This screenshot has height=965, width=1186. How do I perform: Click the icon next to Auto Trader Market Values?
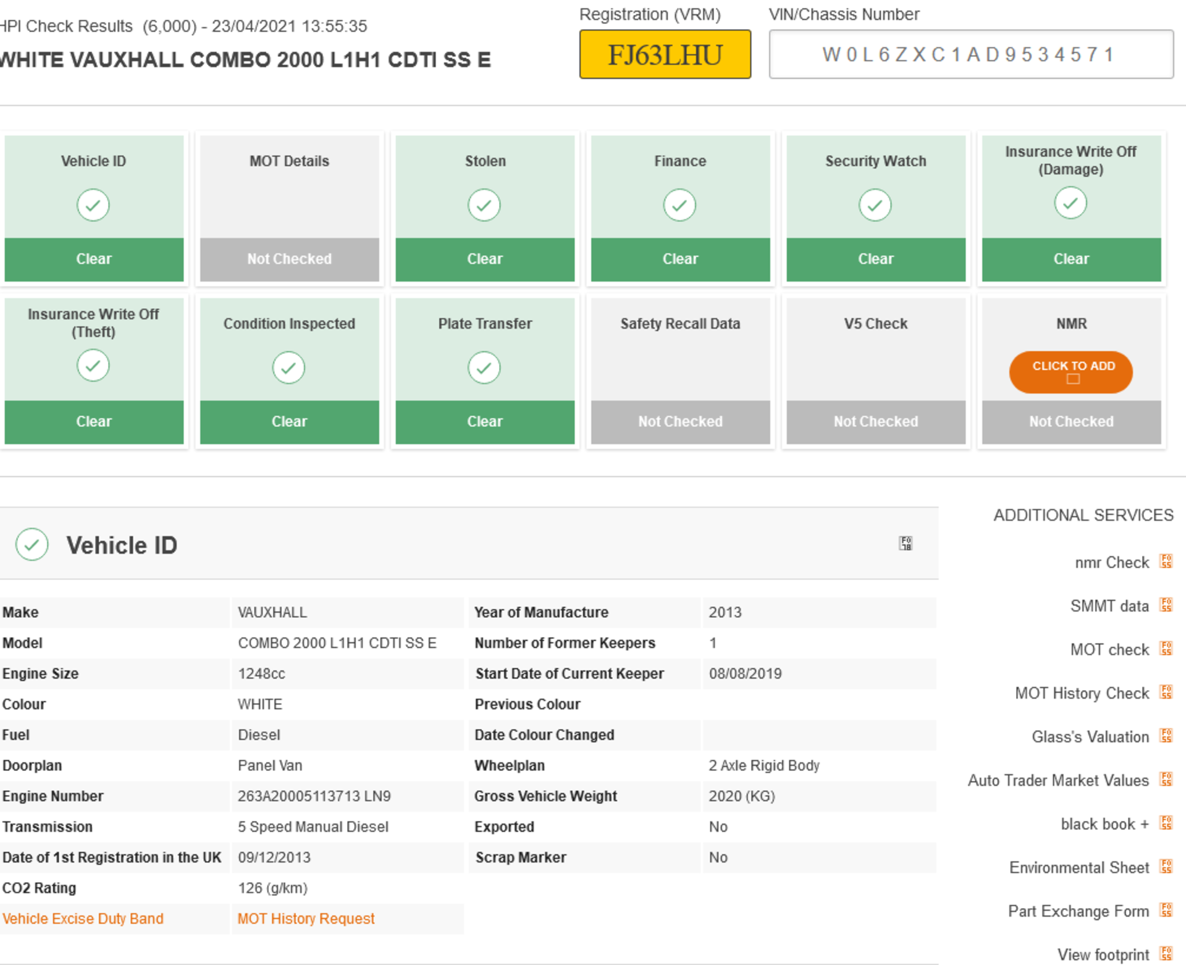[1166, 779]
